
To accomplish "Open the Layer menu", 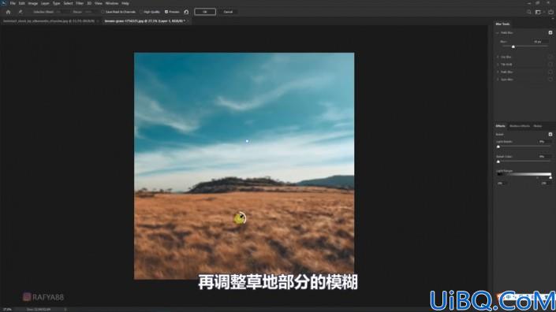I will (x=45, y=3).
